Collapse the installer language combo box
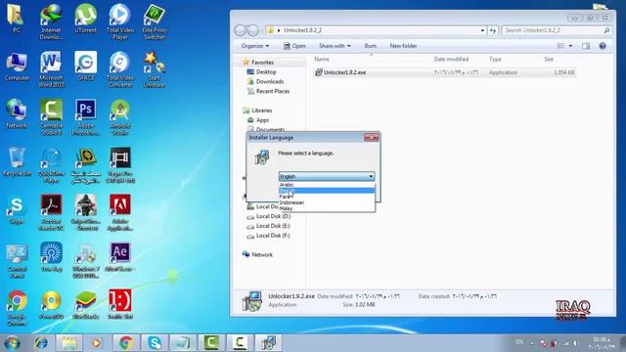 [371, 176]
